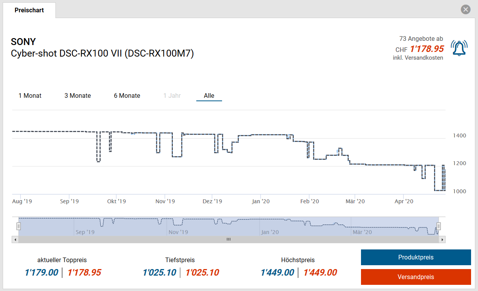The width and height of the screenshot is (478, 291).
Task: Select the 1 Monat time range
Action: (30, 95)
